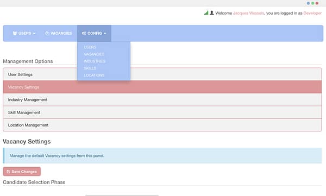Click the user profile silhouette icon
This screenshot has height=196, width=326.
tap(212, 13)
